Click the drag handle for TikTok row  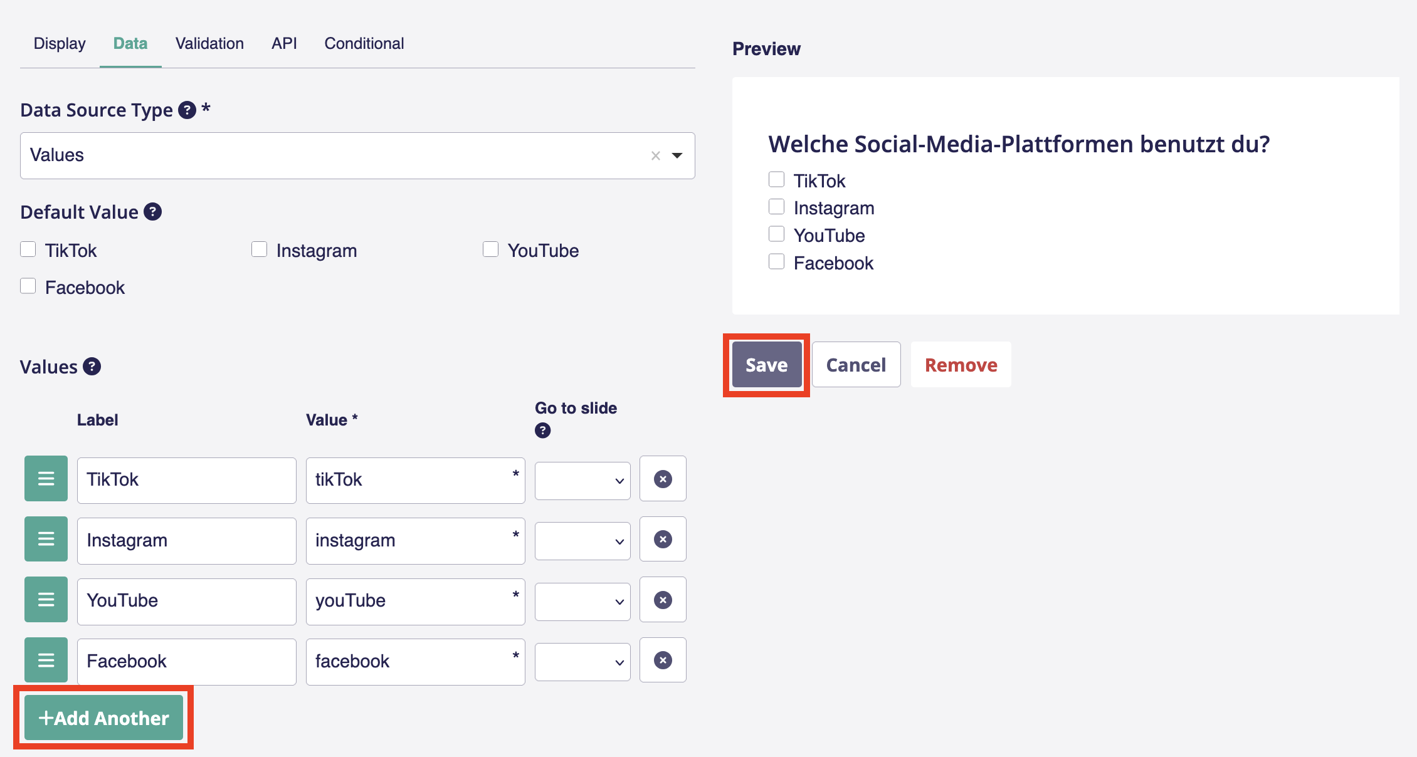(46, 479)
